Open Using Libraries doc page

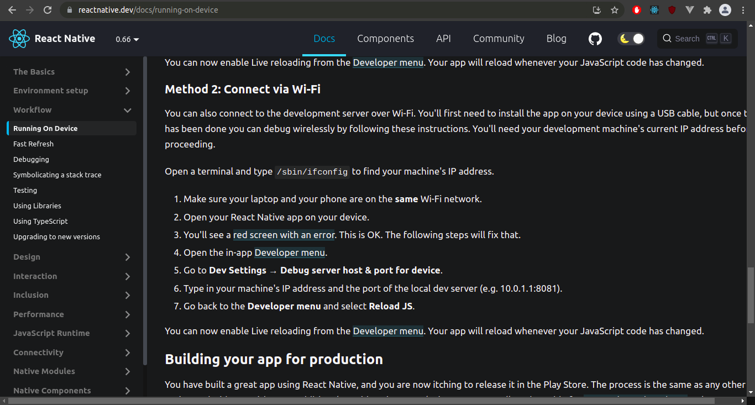click(37, 206)
